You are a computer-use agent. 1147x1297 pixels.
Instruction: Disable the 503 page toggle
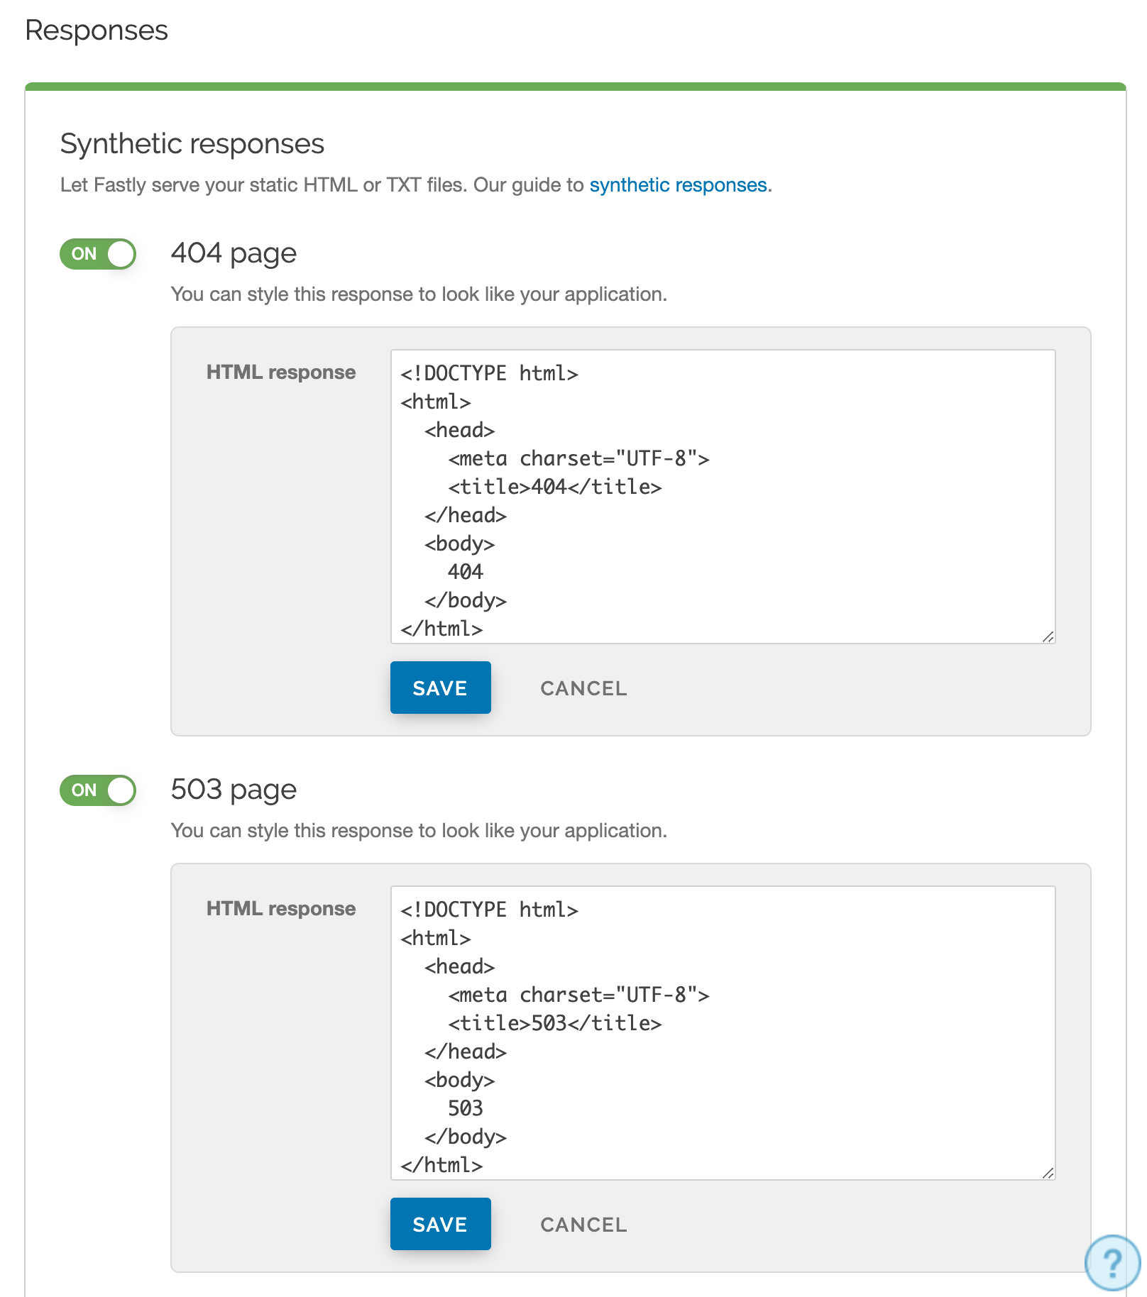97,790
